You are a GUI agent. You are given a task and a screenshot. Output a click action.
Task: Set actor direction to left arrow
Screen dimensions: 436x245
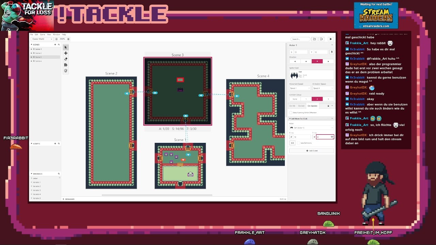pyautogui.click(x=295, y=61)
